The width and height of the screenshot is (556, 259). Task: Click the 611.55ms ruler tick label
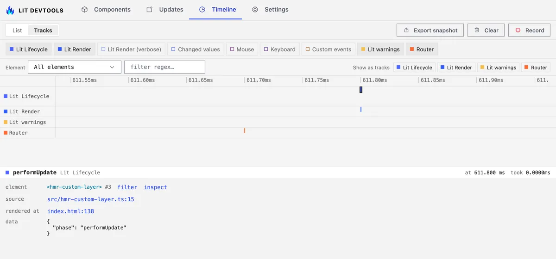tap(84, 80)
